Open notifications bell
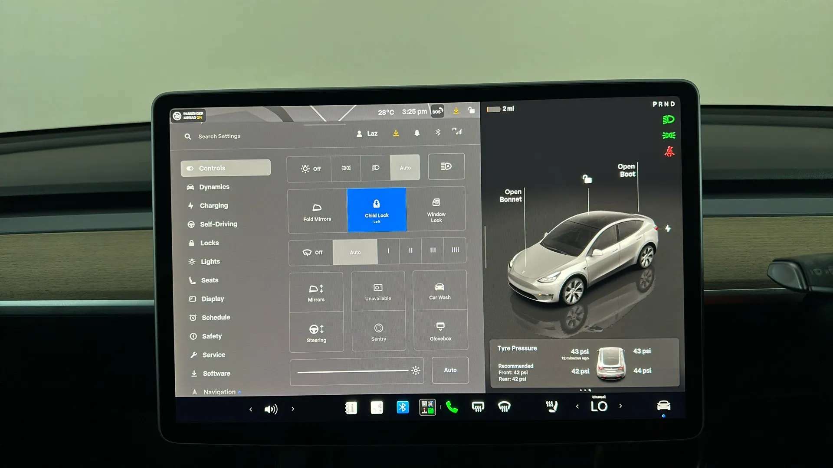The height and width of the screenshot is (468, 833). click(x=417, y=133)
